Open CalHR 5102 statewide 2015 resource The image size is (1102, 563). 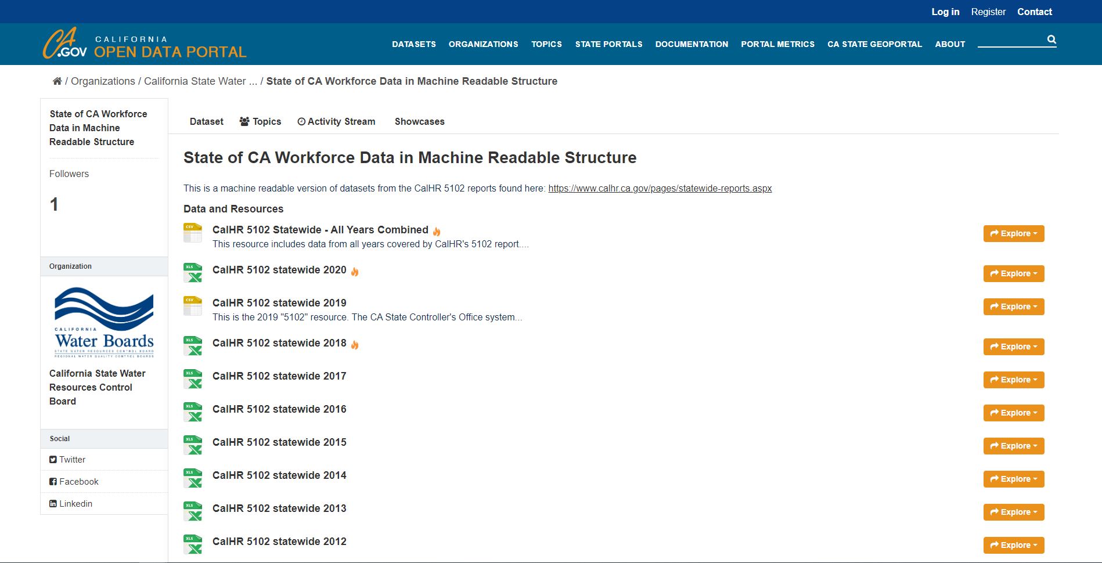point(279,442)
